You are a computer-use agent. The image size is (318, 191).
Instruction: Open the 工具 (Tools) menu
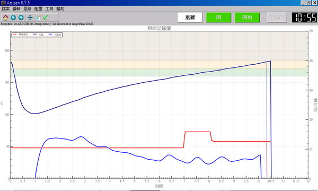49,8
